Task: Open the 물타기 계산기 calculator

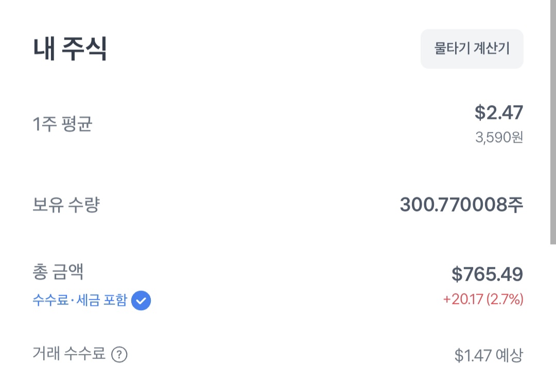Action: click(472, 49)
